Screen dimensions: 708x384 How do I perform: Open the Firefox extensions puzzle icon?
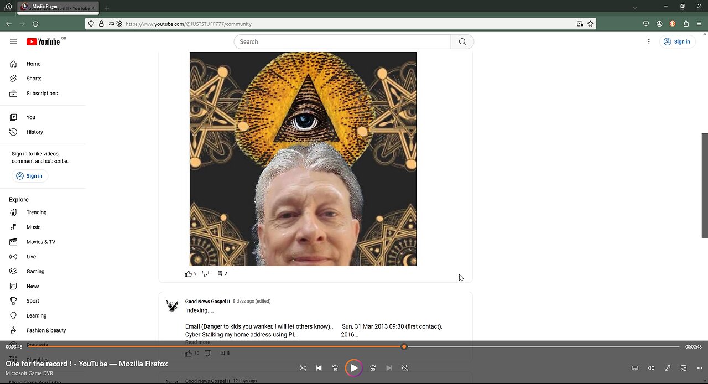tap(686, 24)
